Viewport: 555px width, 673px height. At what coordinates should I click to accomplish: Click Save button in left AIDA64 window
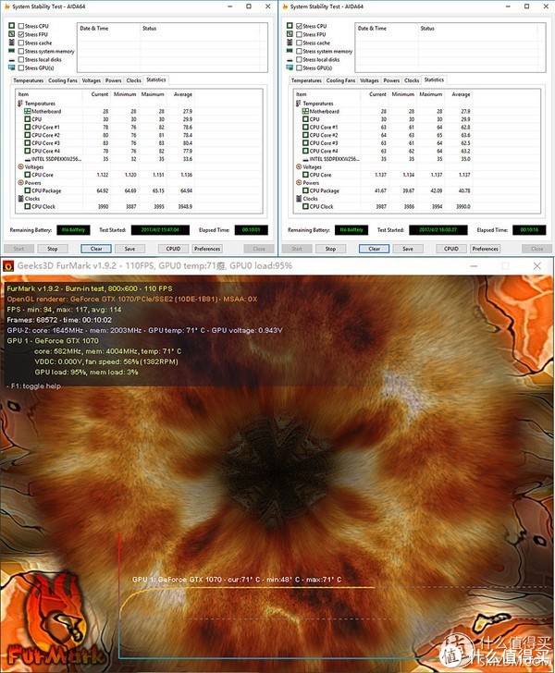tap(129, 249)
